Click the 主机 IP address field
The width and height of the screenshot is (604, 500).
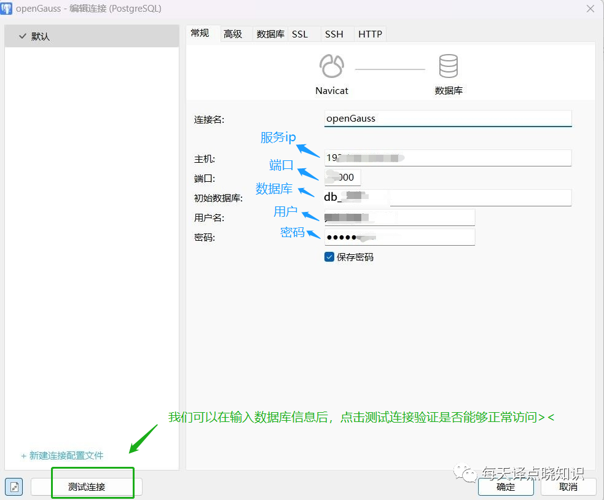point(447,158)
